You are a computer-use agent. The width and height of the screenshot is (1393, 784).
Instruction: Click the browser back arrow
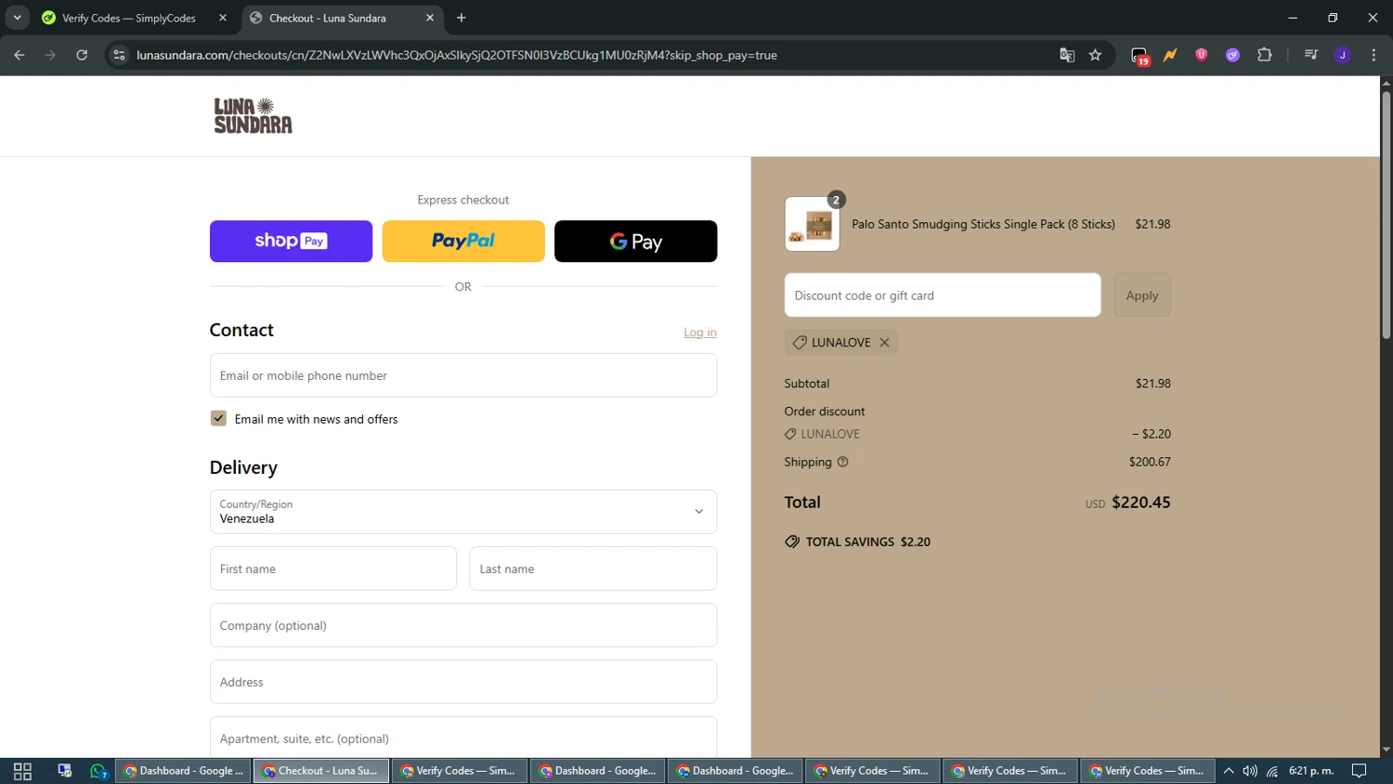pyautogui.click(x=20, y=55)
